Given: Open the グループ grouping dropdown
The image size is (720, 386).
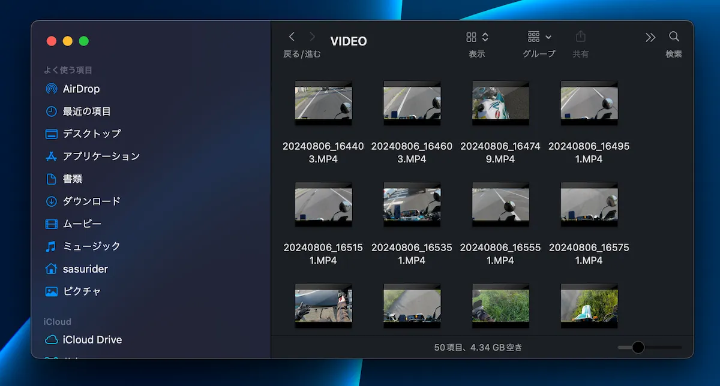Looking at the screenshot, I should point(539,37).
